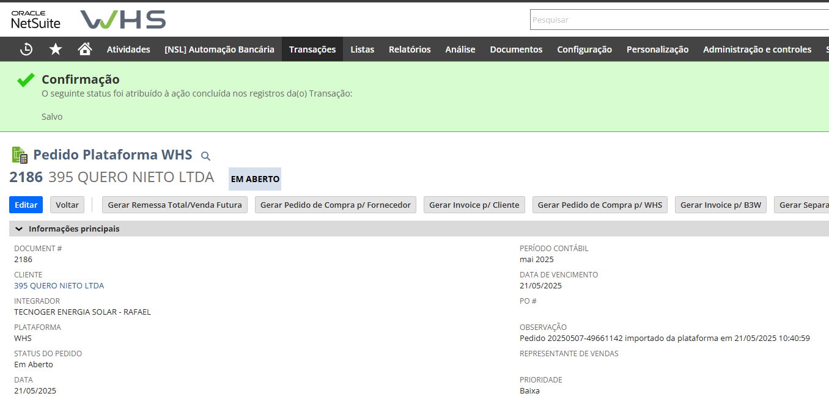Viewport: 829px width, 399px height.
Task: Open the Personalização menu
Action: (657, 49)
